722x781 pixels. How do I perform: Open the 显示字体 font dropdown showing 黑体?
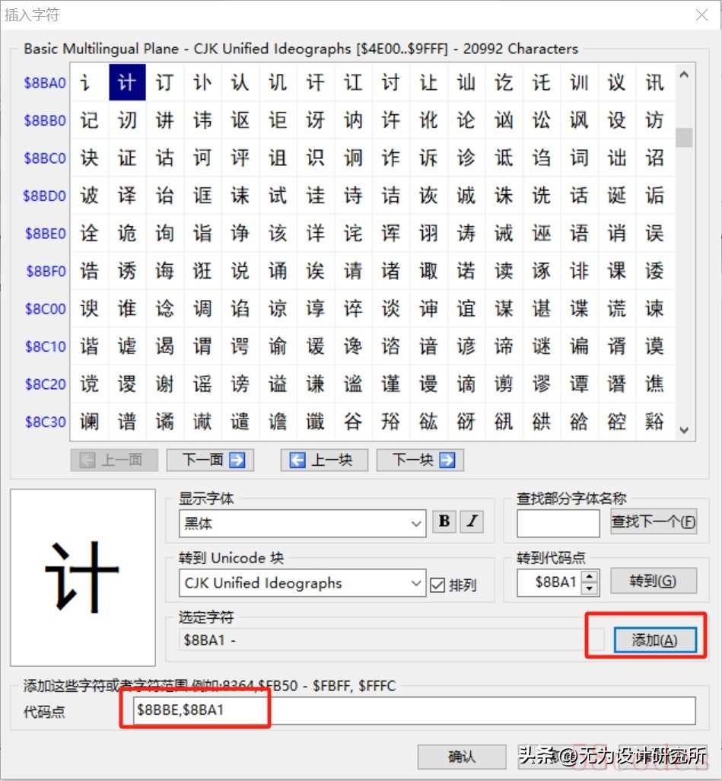pyautogui.click(x=302, y=524)
